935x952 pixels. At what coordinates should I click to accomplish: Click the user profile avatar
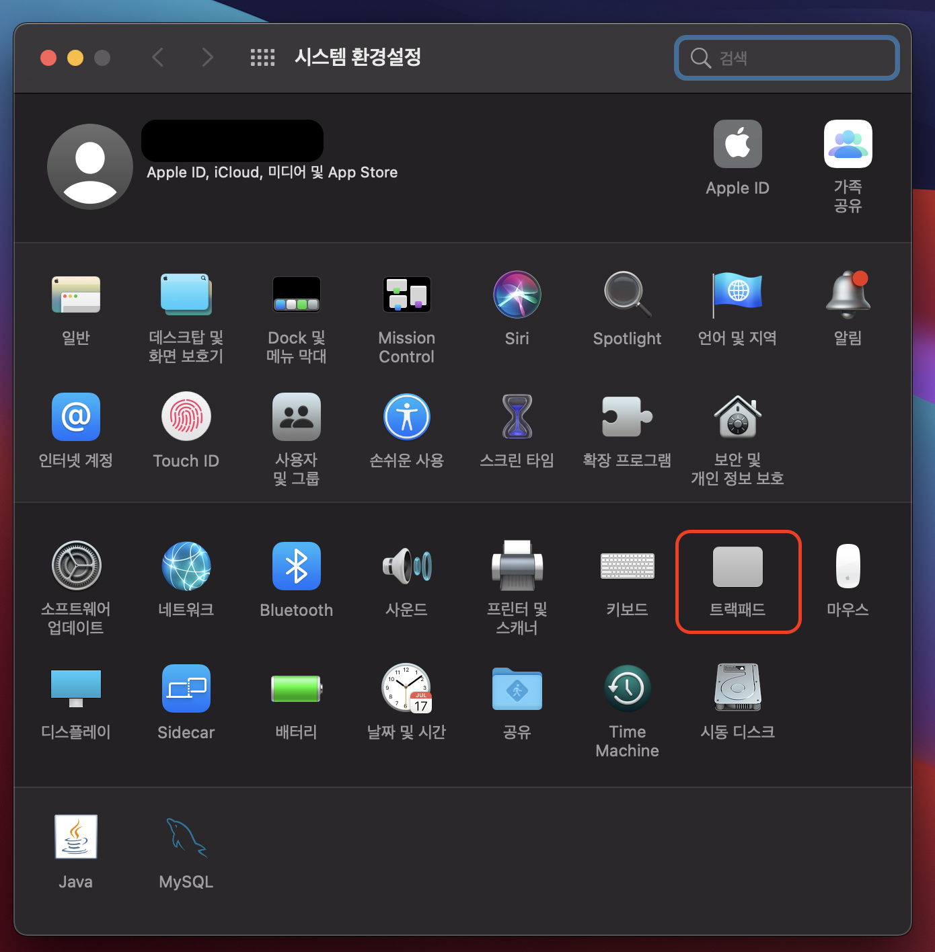click(90, 167)
